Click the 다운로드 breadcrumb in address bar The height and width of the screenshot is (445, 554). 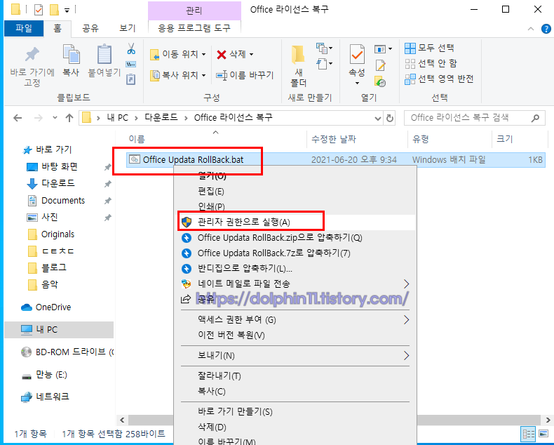click(x=161, y=117)
